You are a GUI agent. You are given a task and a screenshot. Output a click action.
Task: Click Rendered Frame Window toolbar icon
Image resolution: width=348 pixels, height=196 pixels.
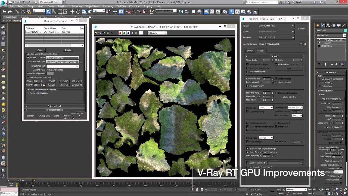[x=237, y=11]
